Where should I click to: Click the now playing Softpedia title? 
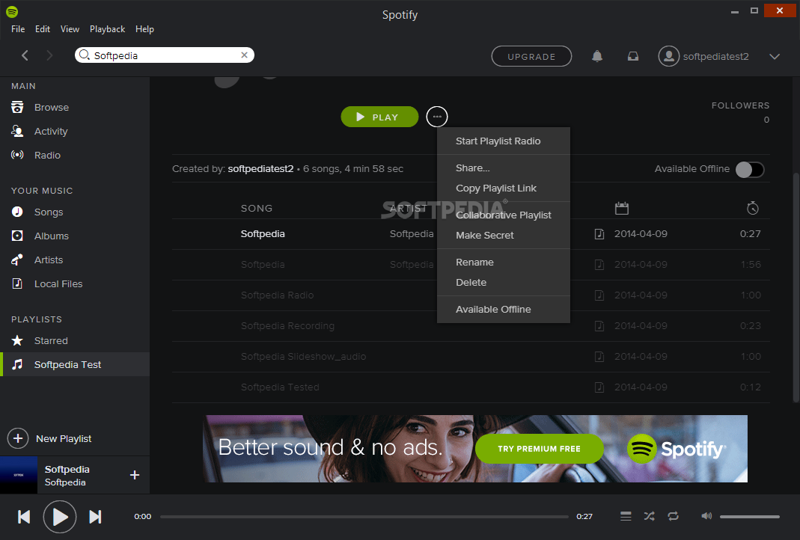(67, 469)
